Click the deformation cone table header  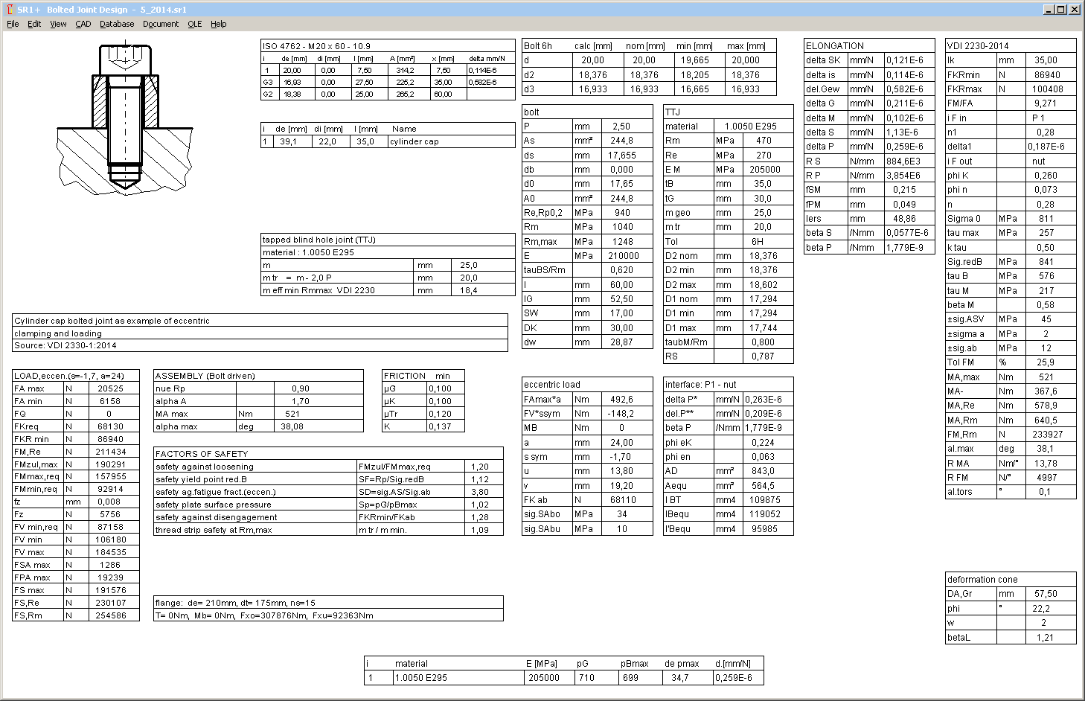point(982,580)
